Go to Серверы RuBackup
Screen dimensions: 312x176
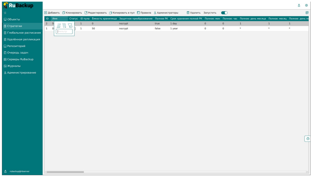(18, 59)
